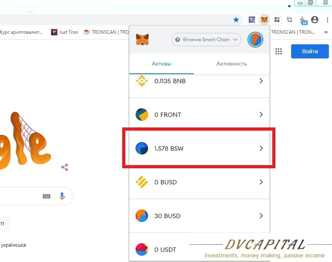This screenshot has height=262, width=332.
Task: Open the MetaMask account avatar menu
Action: [x=255, y=40]
